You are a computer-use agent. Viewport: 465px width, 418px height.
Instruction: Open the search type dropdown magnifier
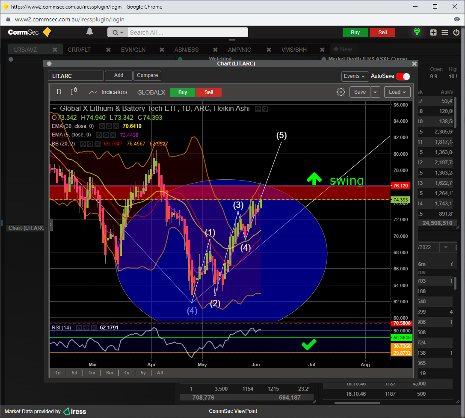[x=118, y=33]
